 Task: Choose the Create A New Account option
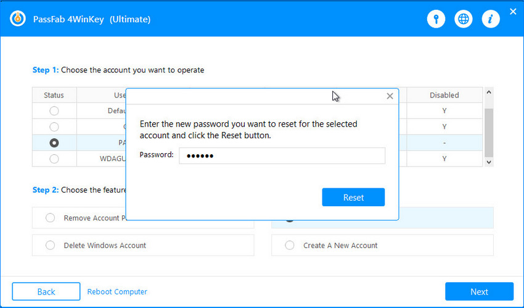(x=290, y=245)
